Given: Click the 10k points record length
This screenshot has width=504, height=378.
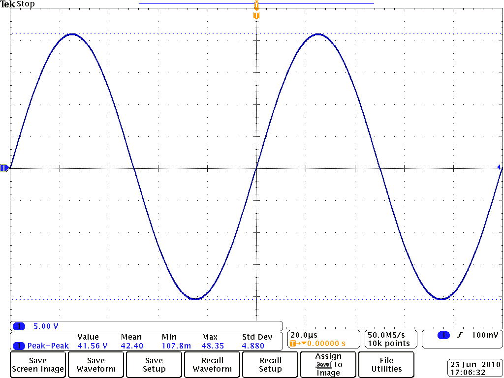Looking at the screenshot, I should pyautogui.click(x=389, y=344).
